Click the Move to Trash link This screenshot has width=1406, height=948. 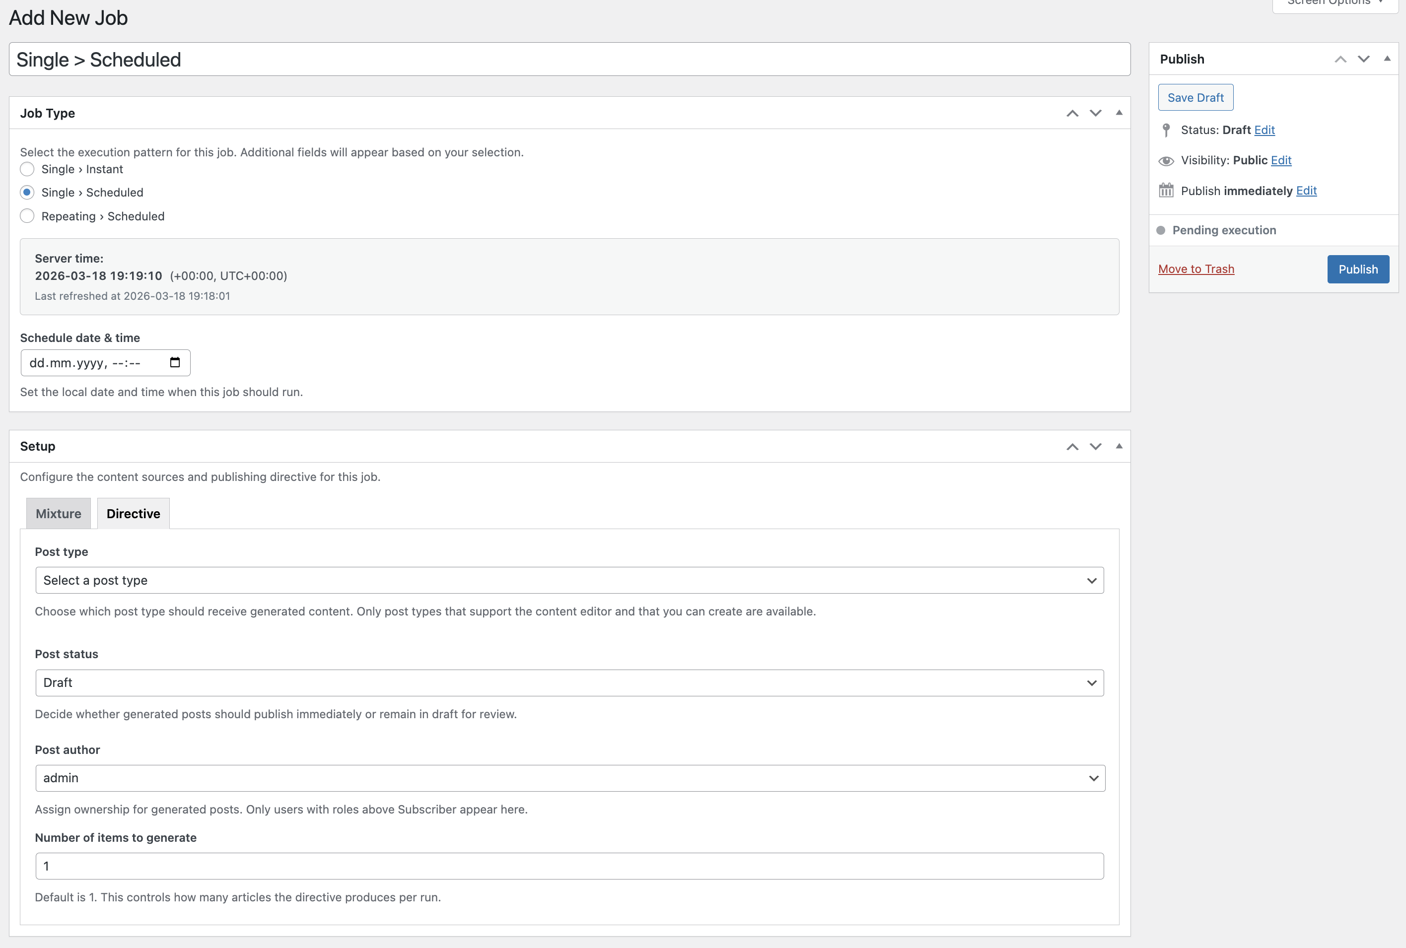coord(1196,269)
